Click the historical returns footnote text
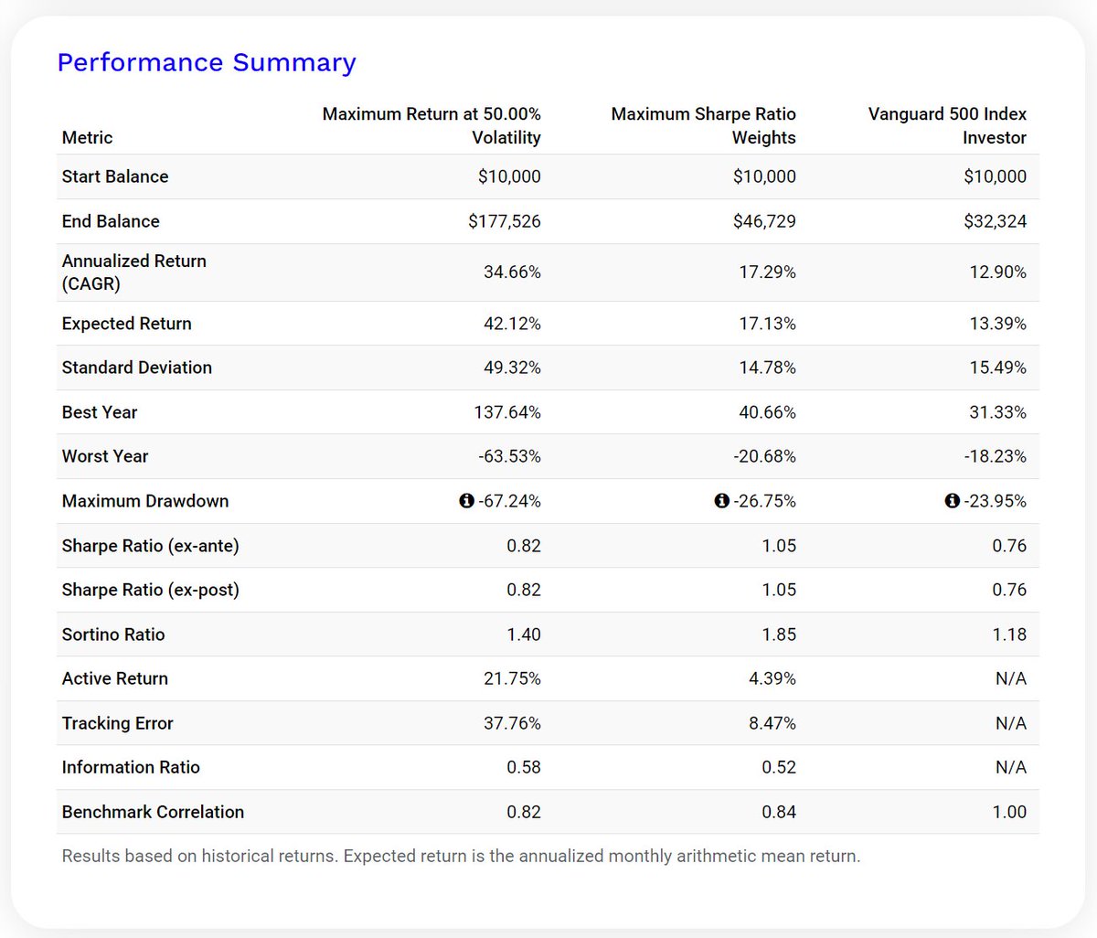The image size is (1097, 938). pyautogui.click(x=461, y=857)
